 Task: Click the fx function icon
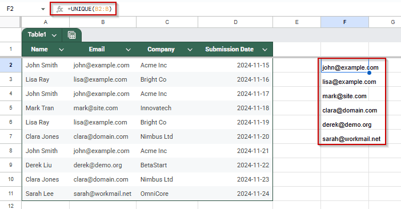pos(59,9)
